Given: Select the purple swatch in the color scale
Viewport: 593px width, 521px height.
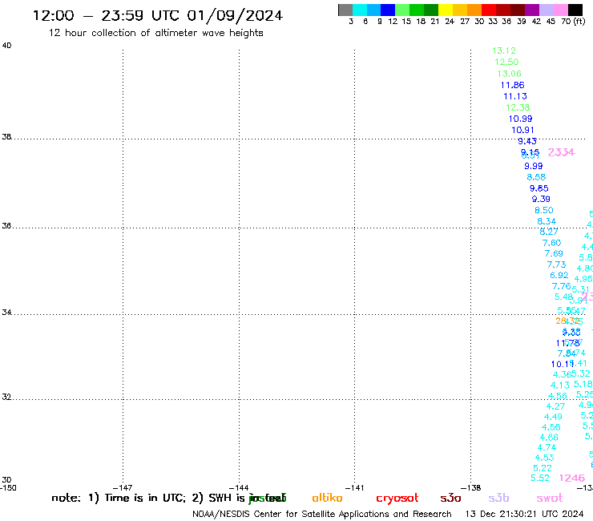Looking at the screenshot, I should [532, 10].
